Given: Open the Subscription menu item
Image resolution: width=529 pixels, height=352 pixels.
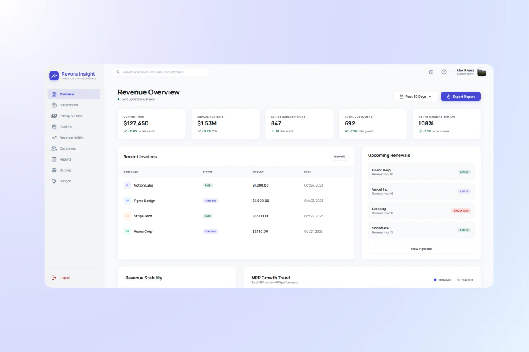Looking at the screenshot, I should [74, 105].
